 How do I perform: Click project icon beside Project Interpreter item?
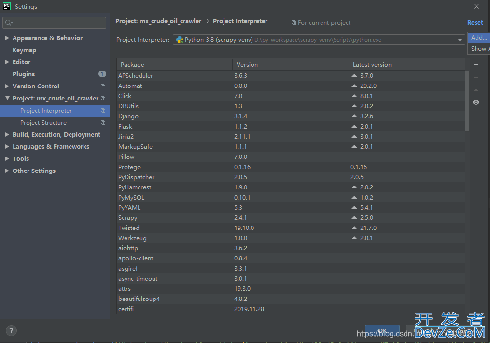click(x=103, y=110)
